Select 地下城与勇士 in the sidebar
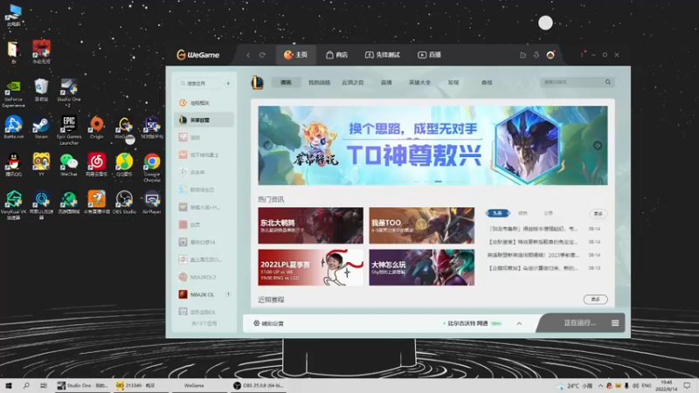 tap(204, 155)
